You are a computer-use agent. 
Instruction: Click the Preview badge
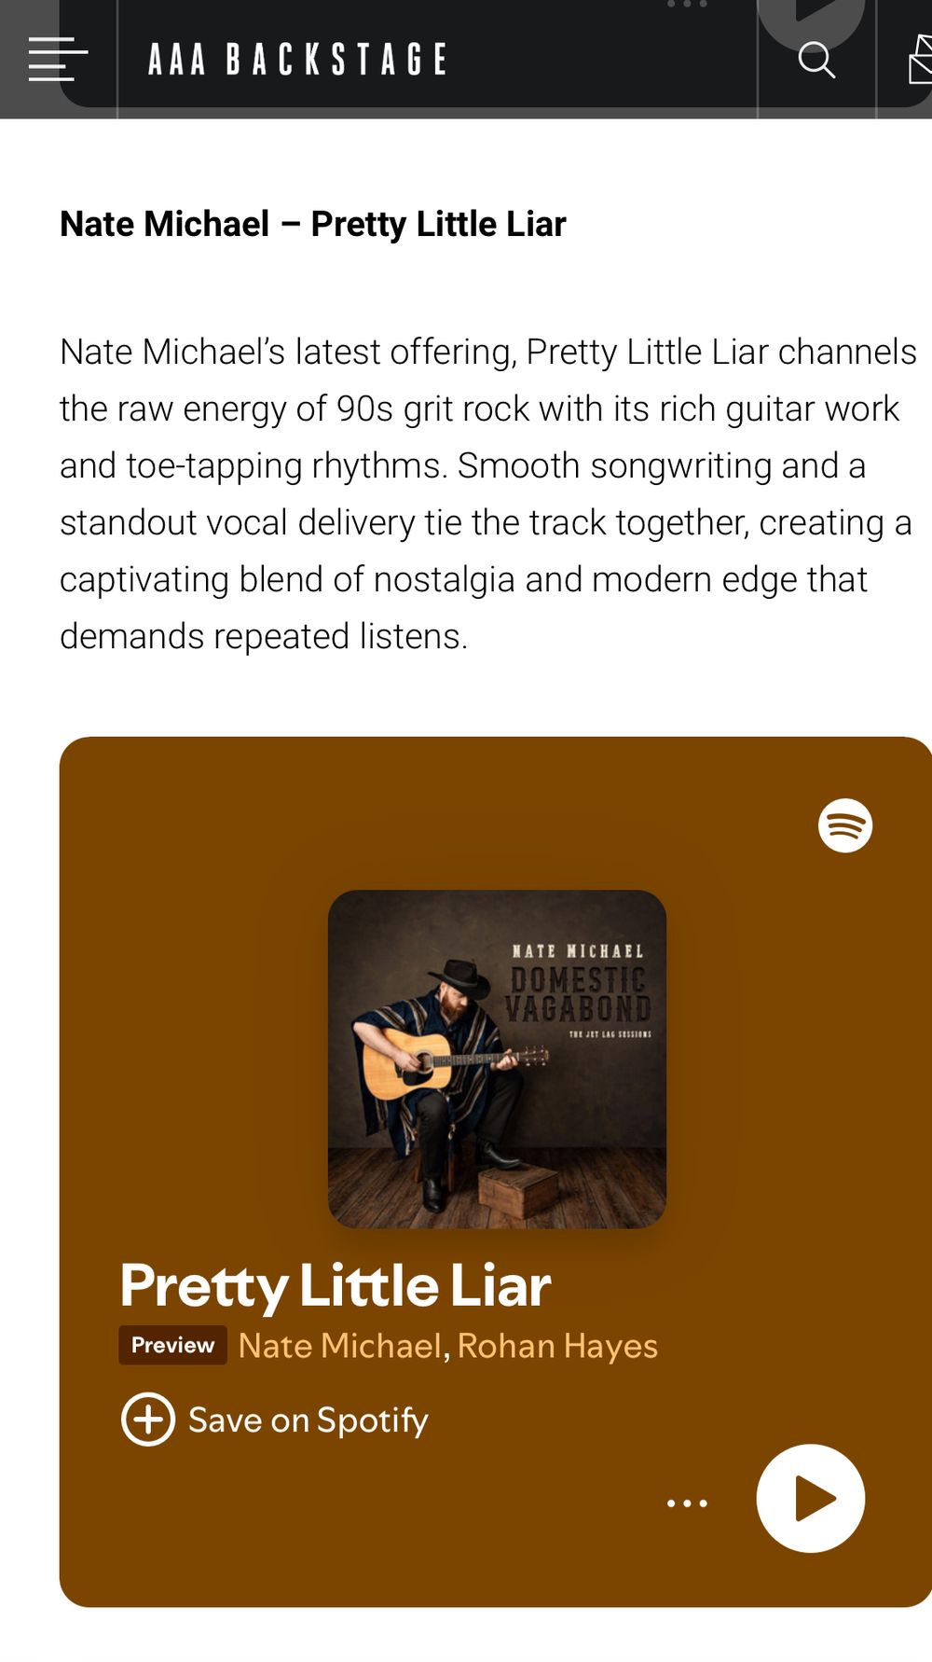pyautogui.click(x=172, y=1345)
